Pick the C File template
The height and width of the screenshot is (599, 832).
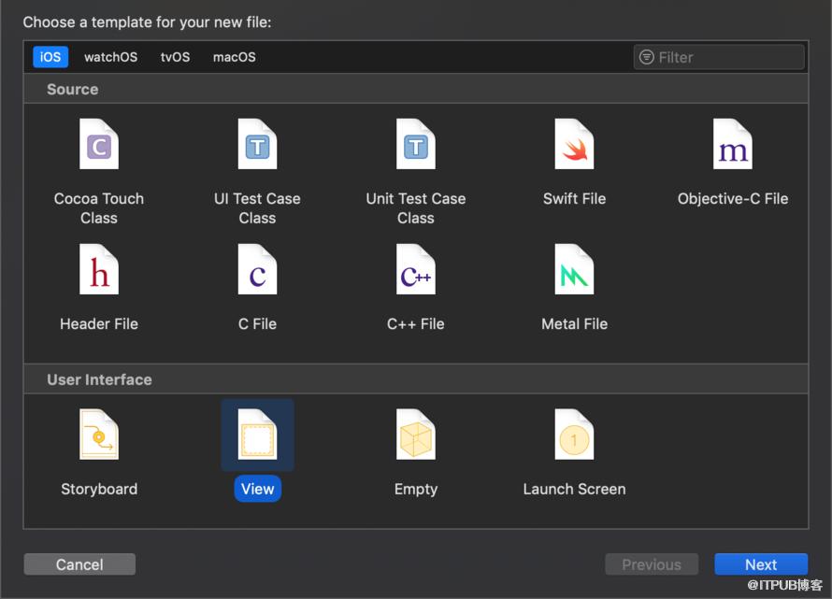click(257, 269)
